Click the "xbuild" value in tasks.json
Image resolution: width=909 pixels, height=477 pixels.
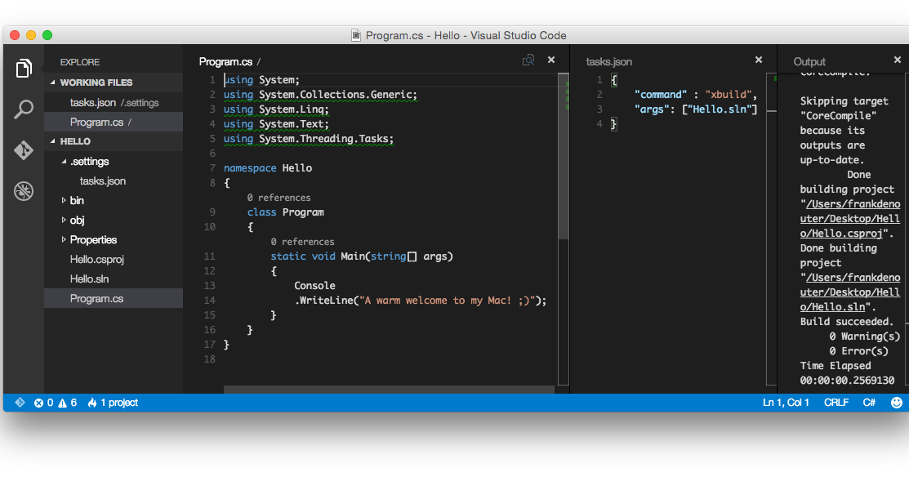(x=729, y=95)
